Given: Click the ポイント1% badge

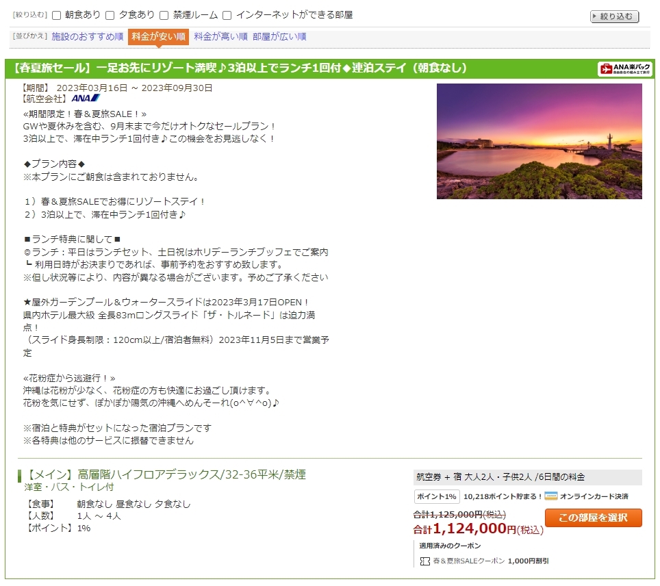Looking at the screenshot, I should point(437,496).
